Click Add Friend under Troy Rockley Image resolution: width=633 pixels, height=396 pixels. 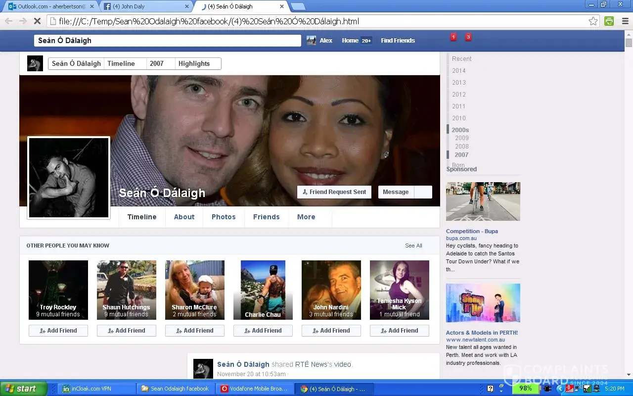click(x=58, y=331)
